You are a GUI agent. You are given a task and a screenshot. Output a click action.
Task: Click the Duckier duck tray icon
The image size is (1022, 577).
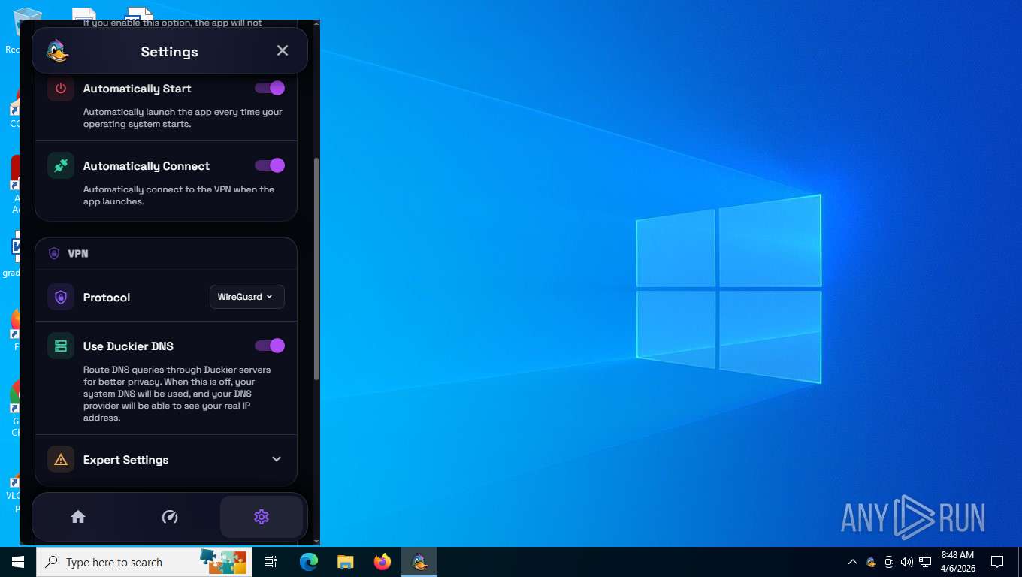pos(871,562)
